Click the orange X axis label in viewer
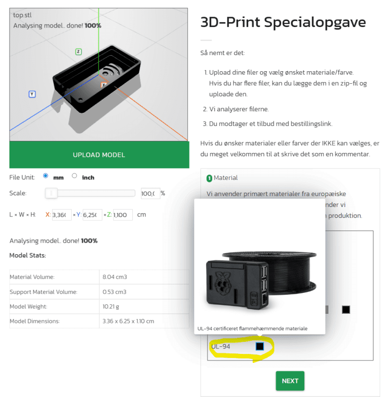This screenshot has width=385, height=397. click(104, 85)
